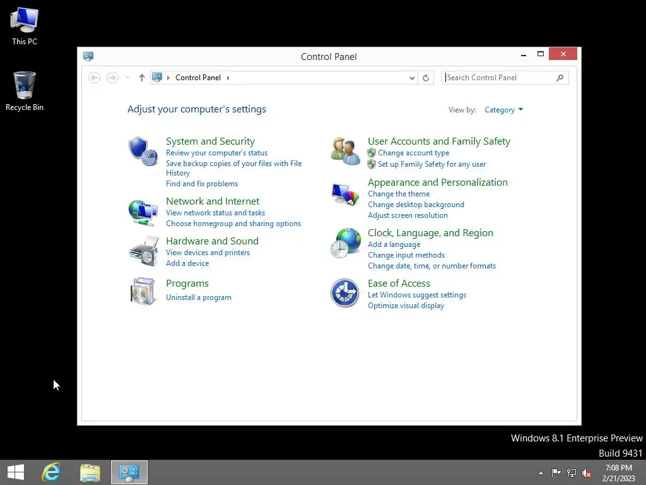Open the System and Security shield icon
The image size is (646, 485).
click(143, 151)
